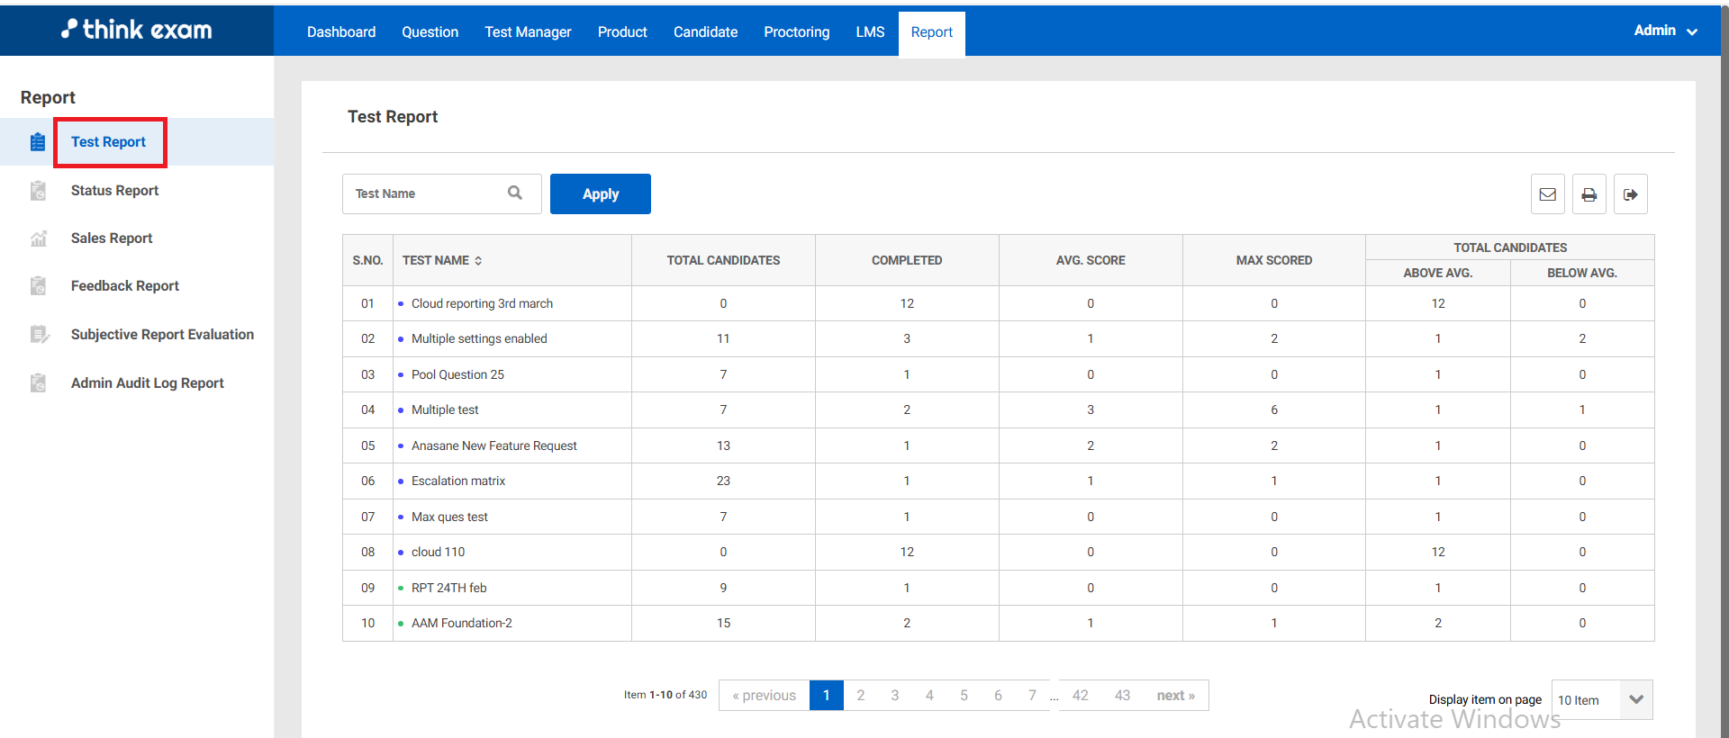1729x738 pixels.
Task: Expand the items per page dropdown
Action: 1635,699
